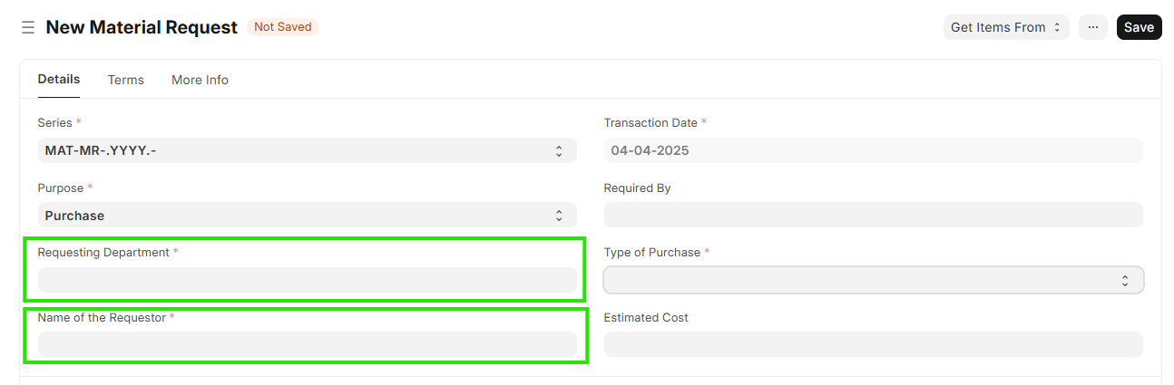Screen dimensions: 1174x385
Task: Open the Terms tab
Action: (x=126, y=80)
